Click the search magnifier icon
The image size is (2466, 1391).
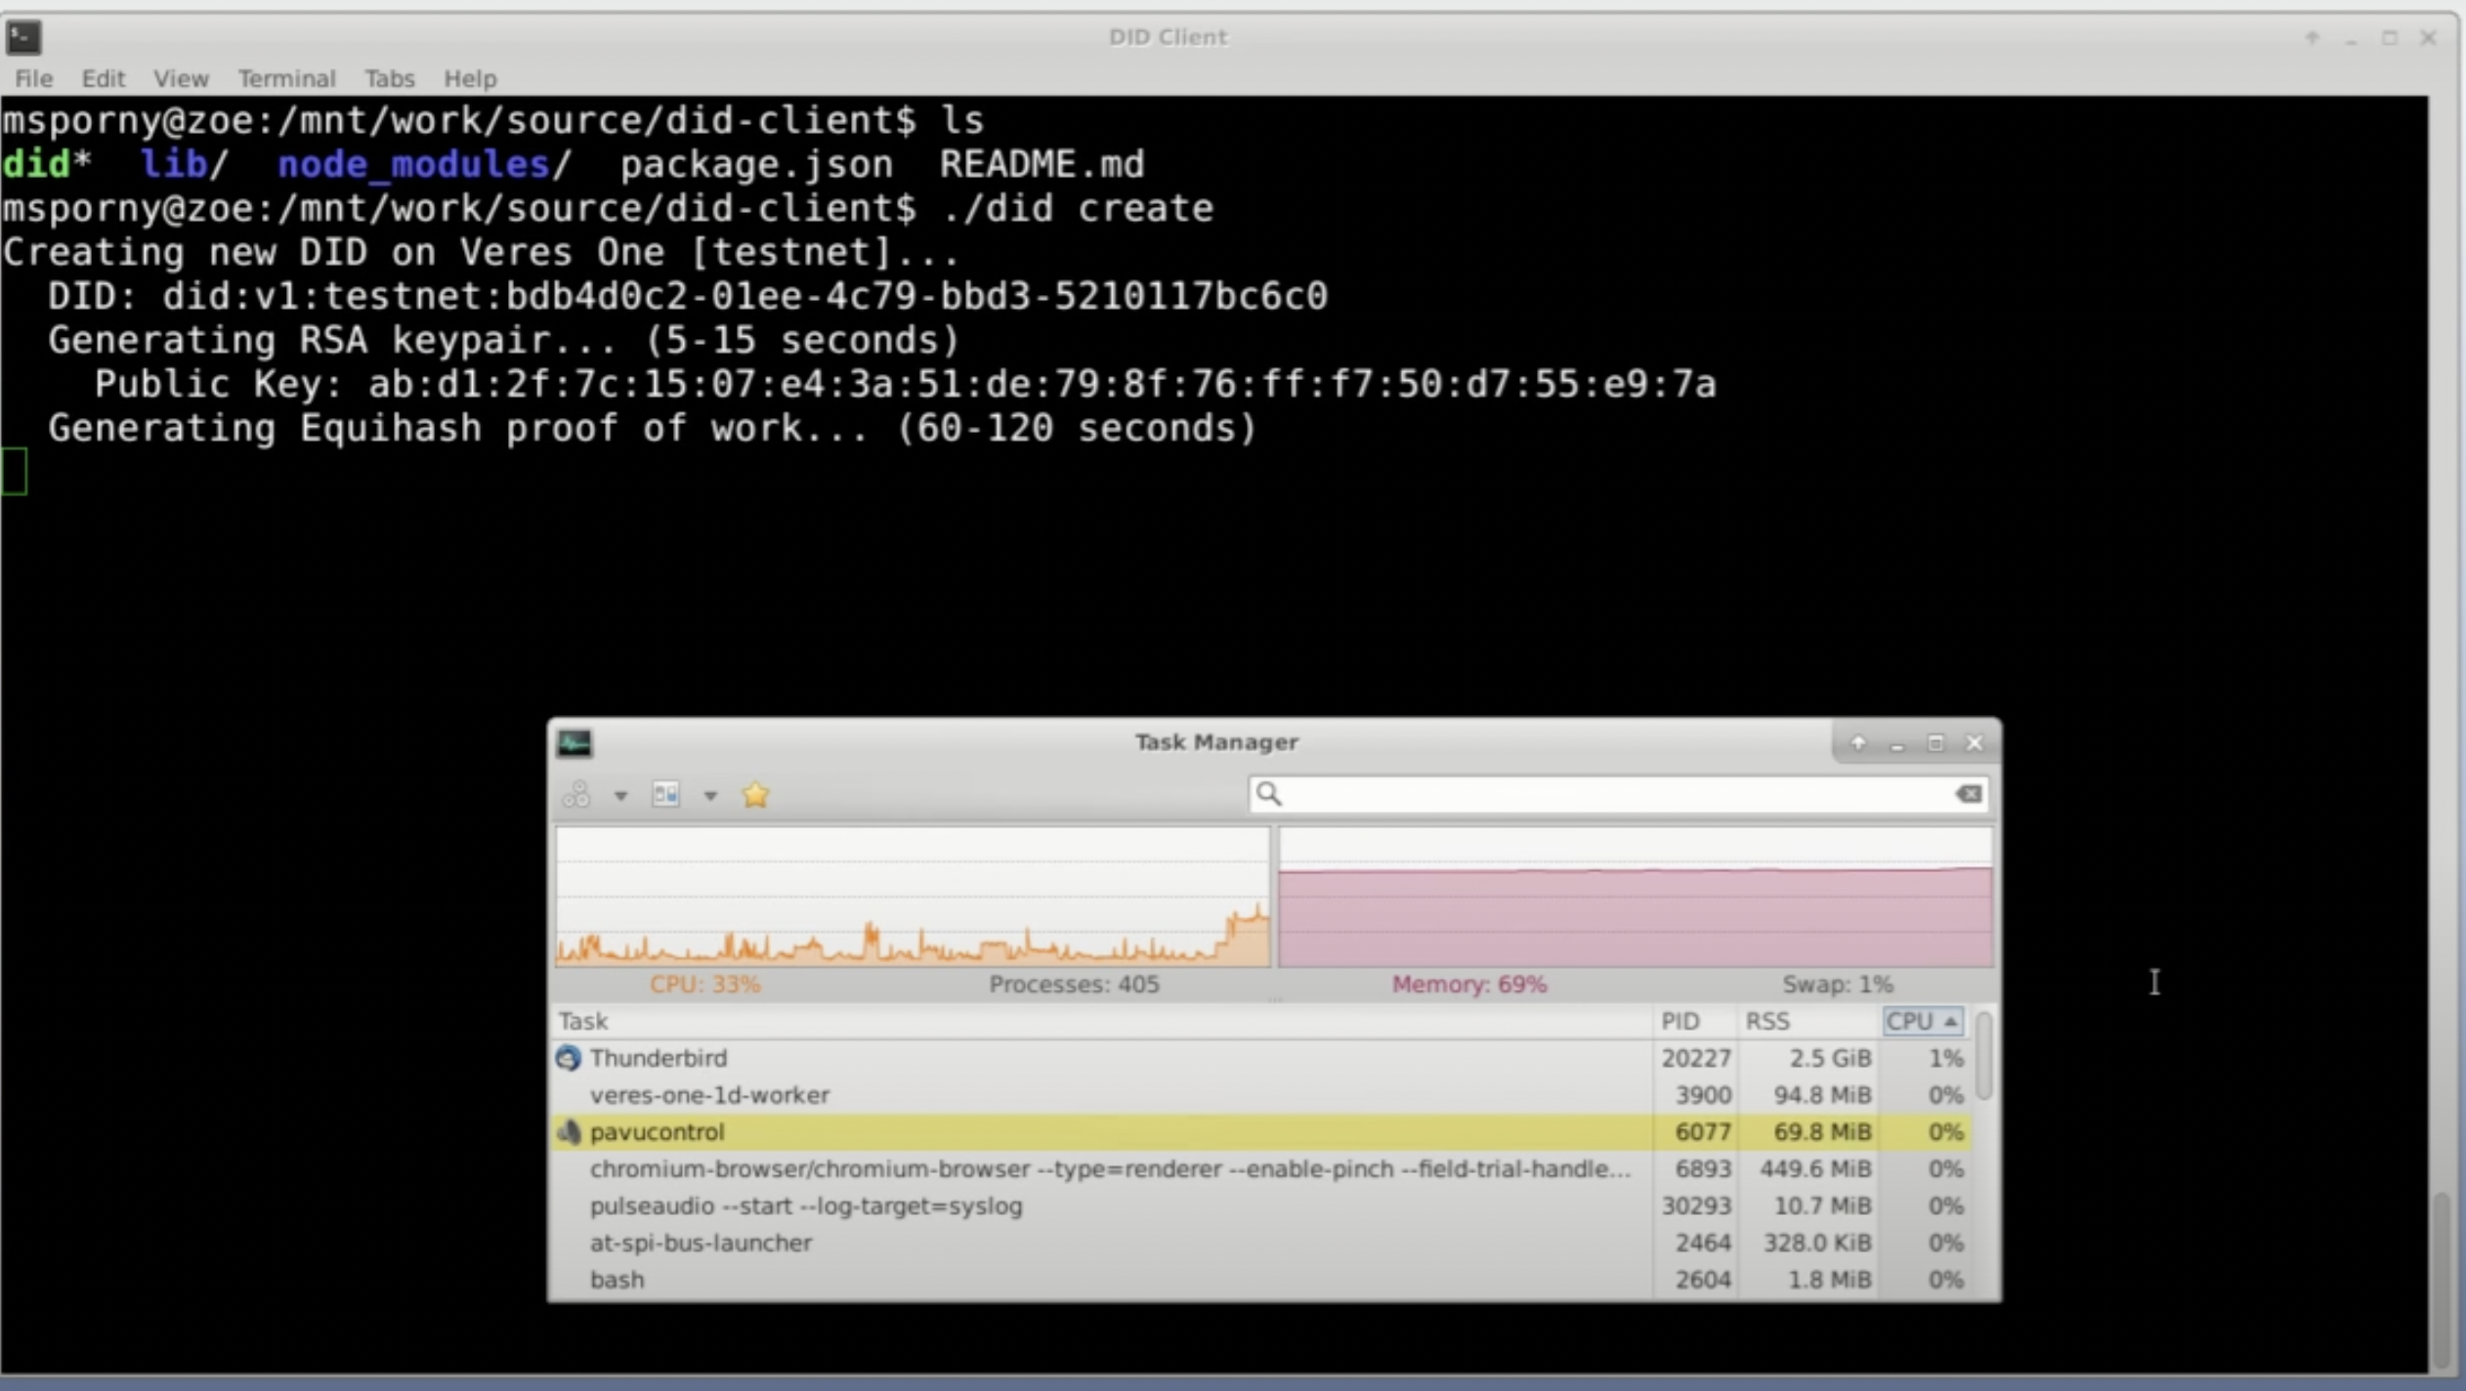(x=1268, y=794)
